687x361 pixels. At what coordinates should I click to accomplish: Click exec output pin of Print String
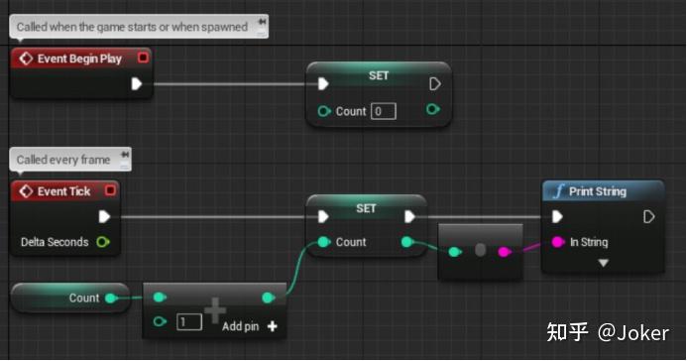(x=649, y=217)
